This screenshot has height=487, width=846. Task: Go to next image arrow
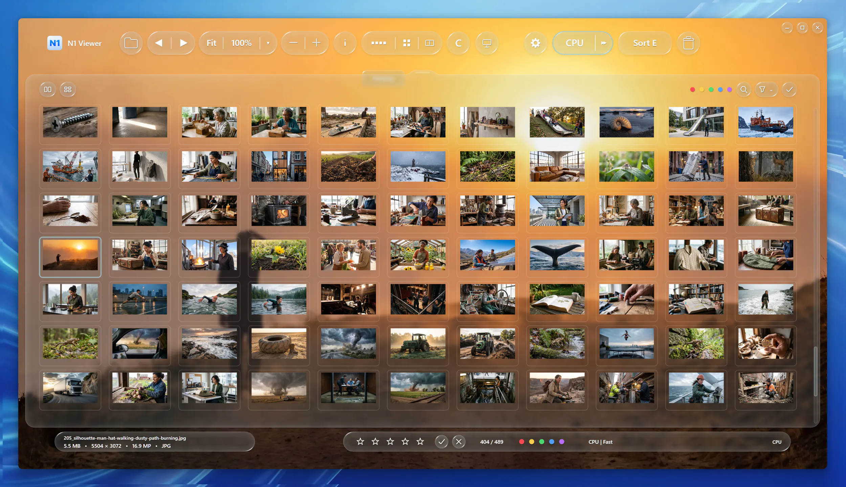pyautogui.click(x=183, y=43)
